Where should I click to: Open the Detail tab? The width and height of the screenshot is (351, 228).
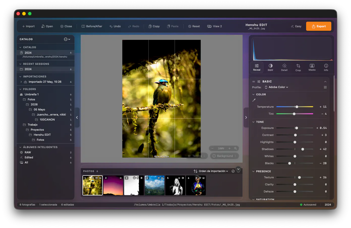coord(284,67)
